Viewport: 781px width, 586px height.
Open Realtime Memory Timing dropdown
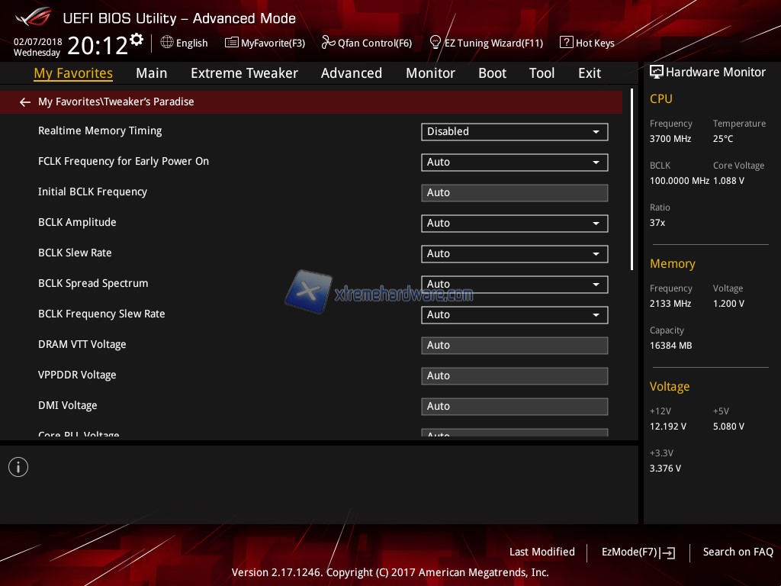tap(514, 132)
